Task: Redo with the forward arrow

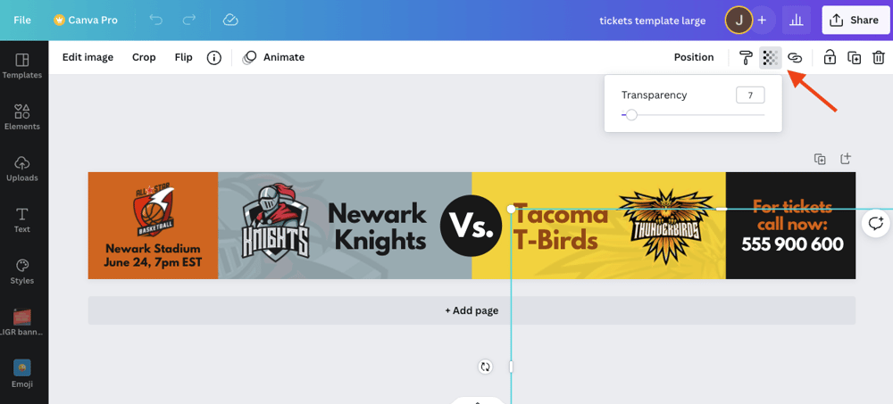Action: tap(189, 20)
